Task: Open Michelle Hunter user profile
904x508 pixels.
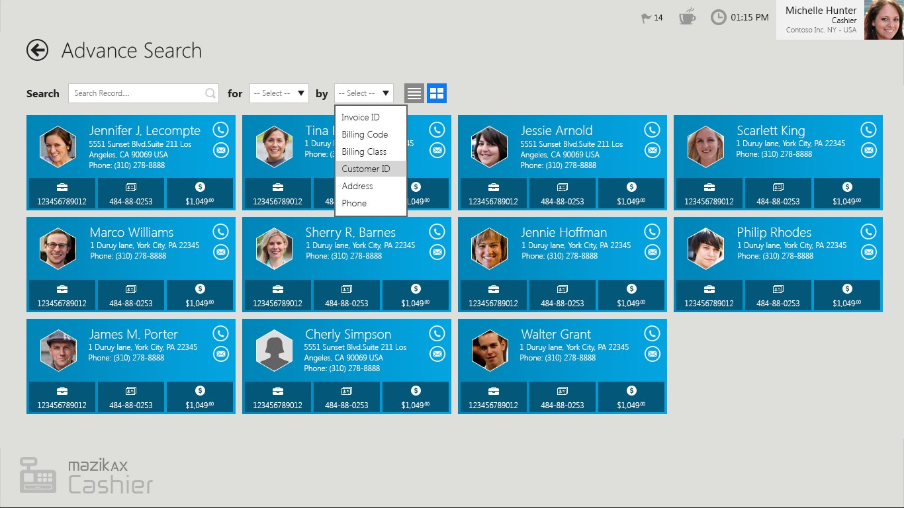Action: click(840, 20)
